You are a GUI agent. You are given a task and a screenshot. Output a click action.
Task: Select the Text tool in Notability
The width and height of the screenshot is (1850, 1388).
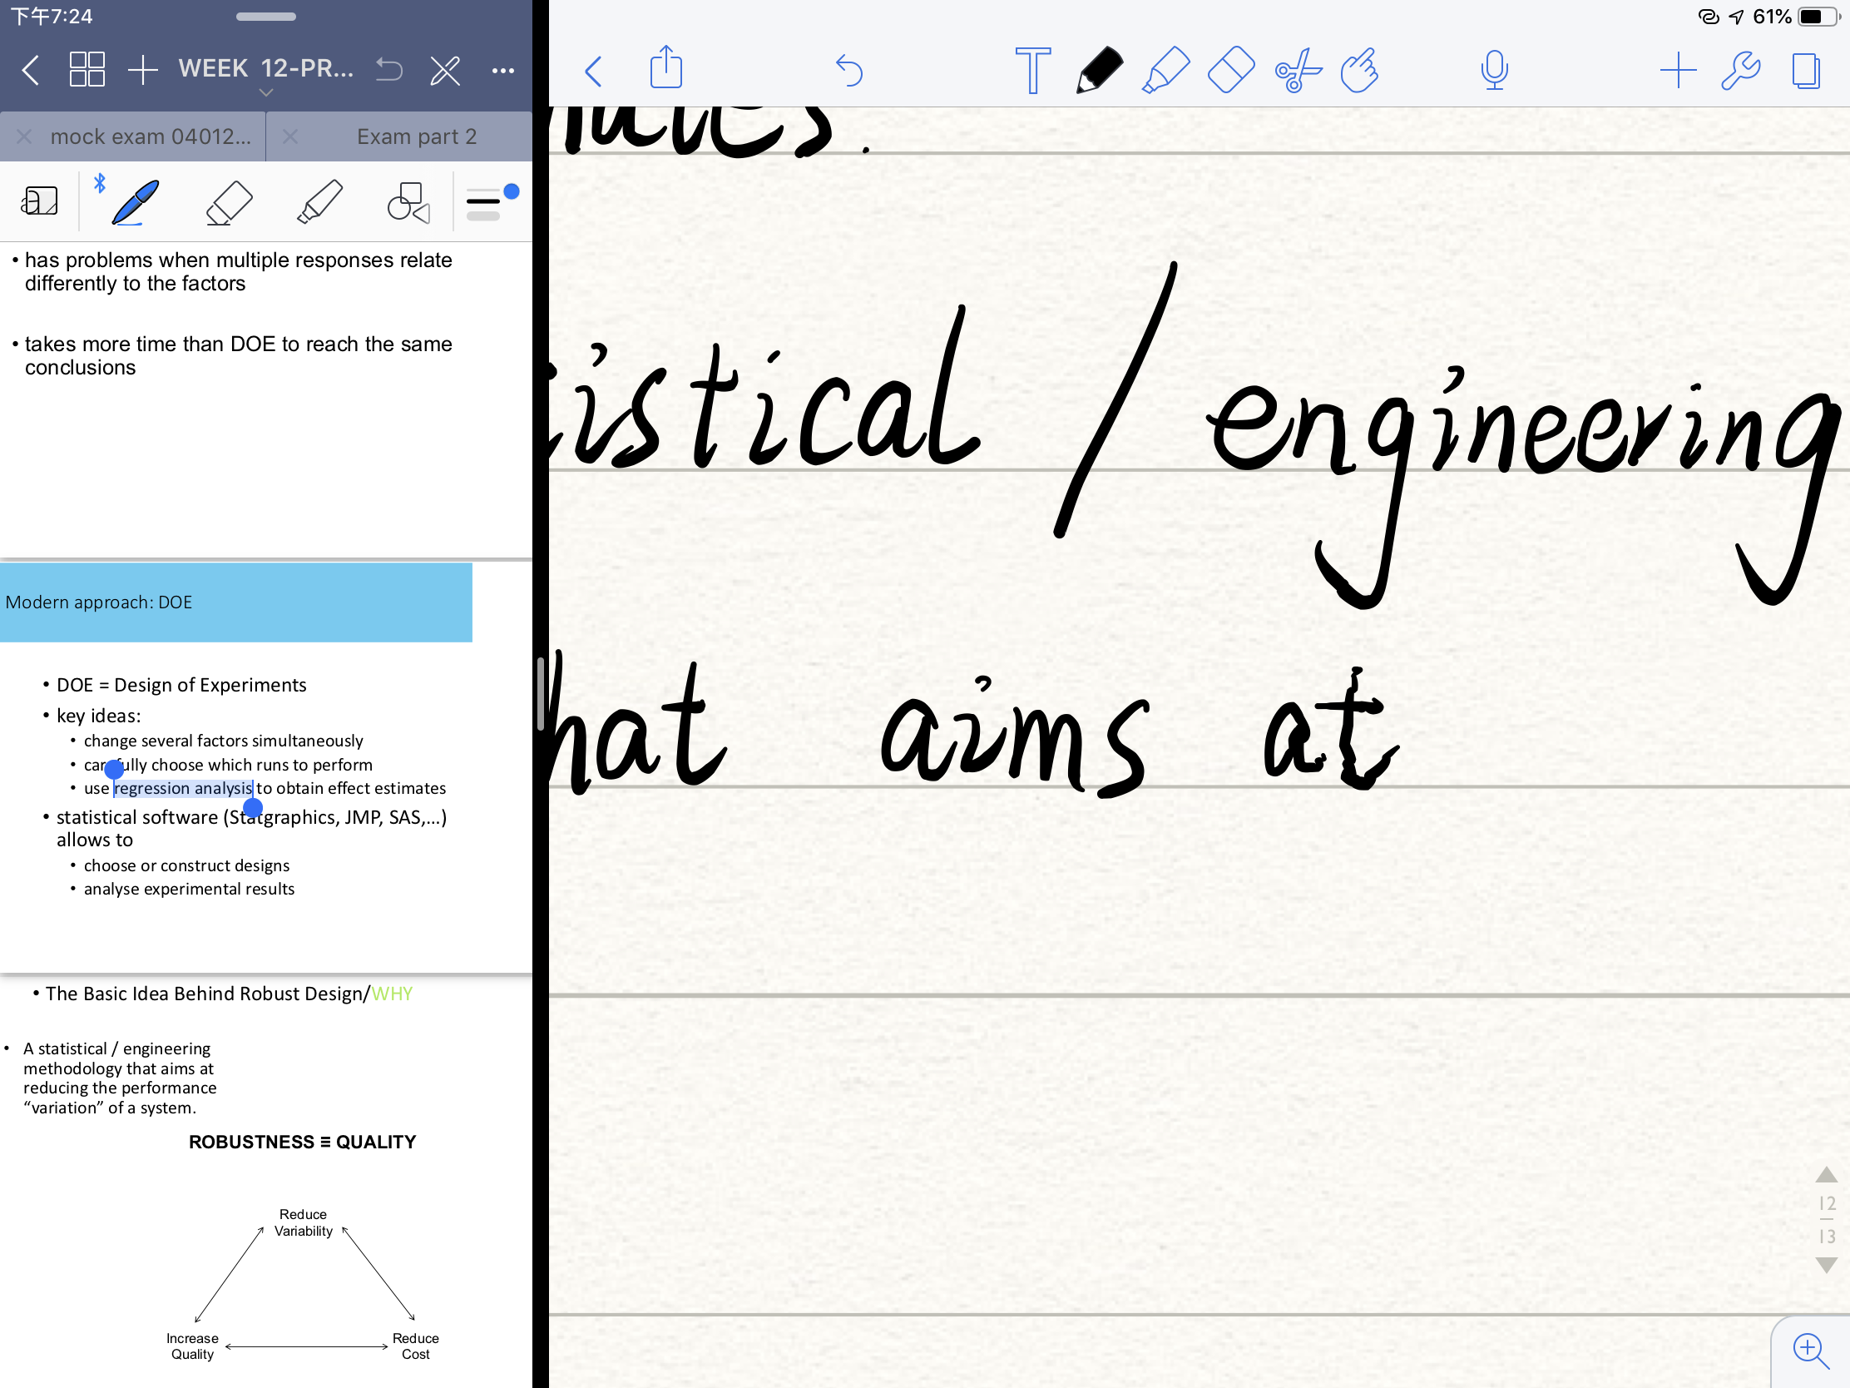tap(1032, 70)
